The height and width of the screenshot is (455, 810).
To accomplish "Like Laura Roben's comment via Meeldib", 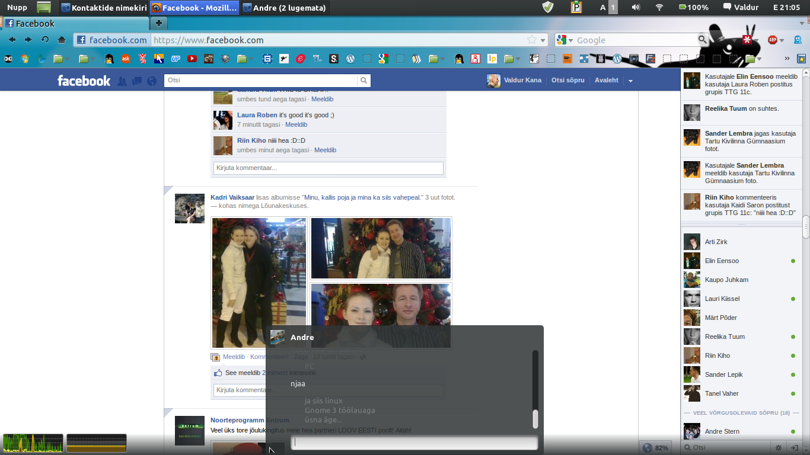I will [x=296, y=124].
